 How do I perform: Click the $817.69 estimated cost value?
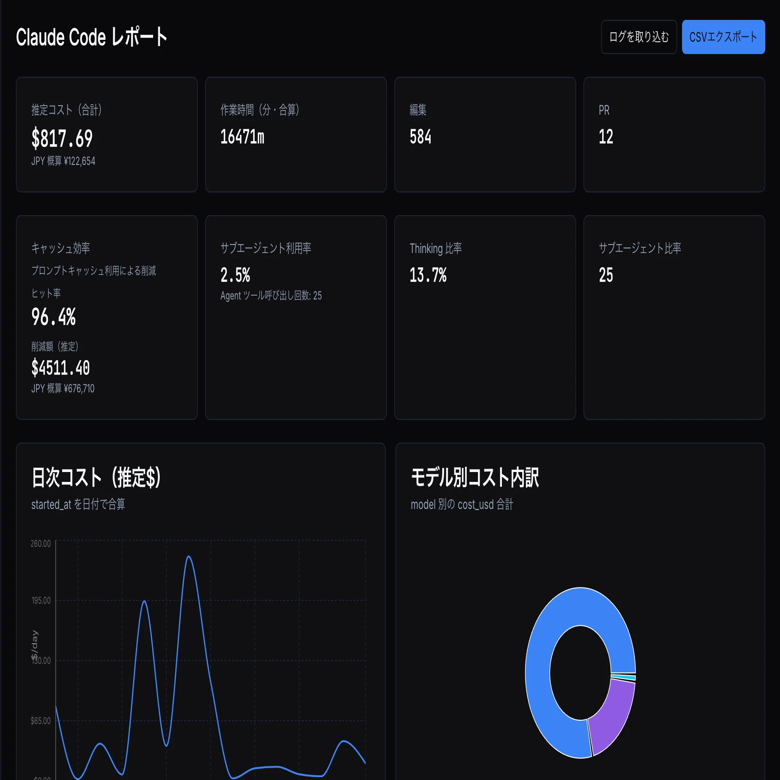point(62,138)
